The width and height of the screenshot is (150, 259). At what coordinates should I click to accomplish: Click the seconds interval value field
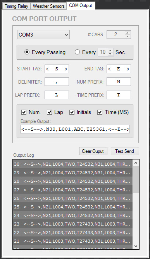tap(103, 52)
